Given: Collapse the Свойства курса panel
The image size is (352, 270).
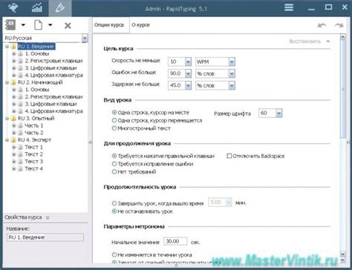Looking at the screenshot, I should click(48, 217).
